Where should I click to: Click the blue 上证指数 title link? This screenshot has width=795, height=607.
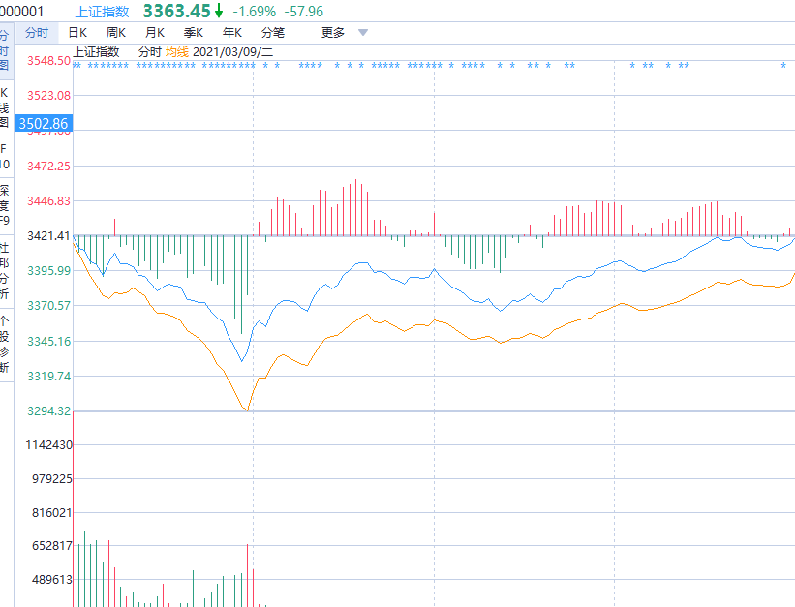point(102,11)
